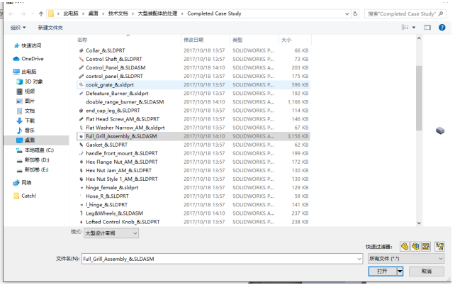Click the search magnifier icon
This screenshot has height=285, width=455.
[x=441, y=13]
